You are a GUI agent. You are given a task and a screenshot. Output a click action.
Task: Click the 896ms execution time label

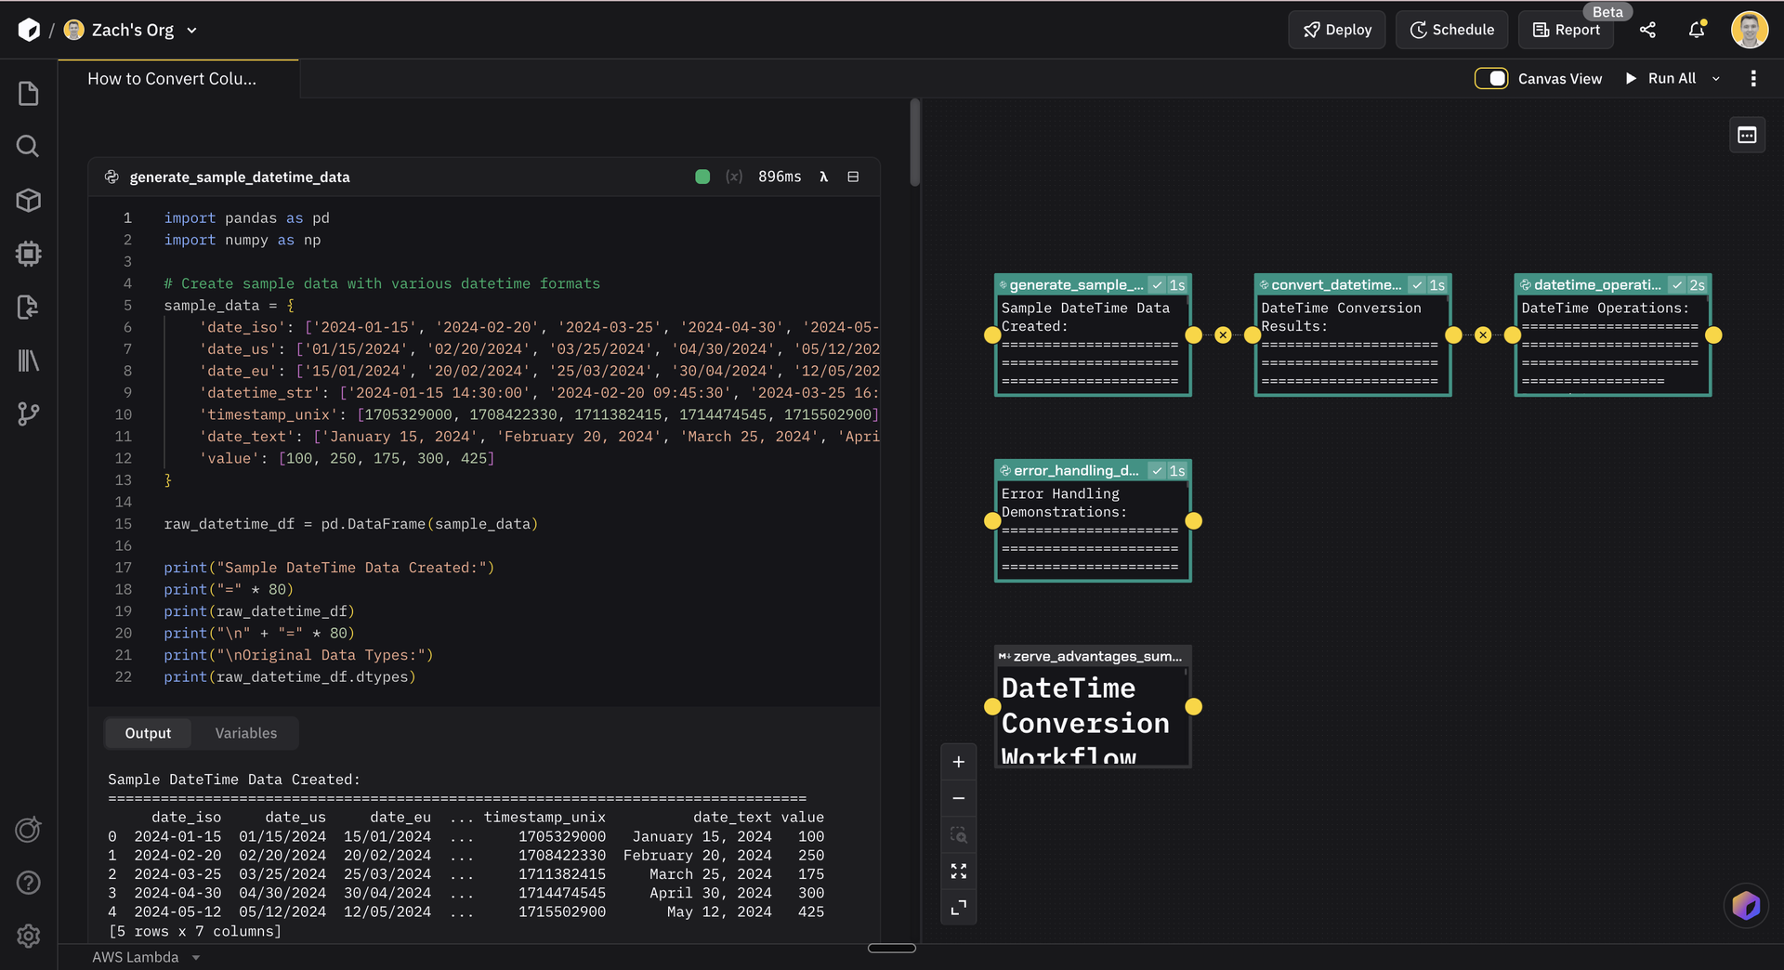point(780,177)
